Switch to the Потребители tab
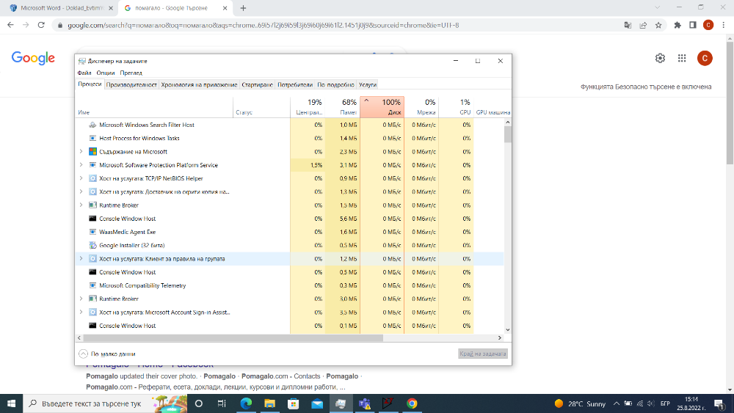The width and height of the screenshot is (734, 413). (x=295, y=84)
